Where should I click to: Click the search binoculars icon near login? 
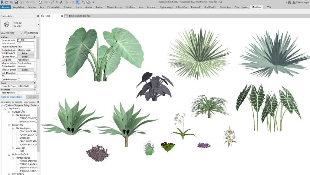coord(289,2)
